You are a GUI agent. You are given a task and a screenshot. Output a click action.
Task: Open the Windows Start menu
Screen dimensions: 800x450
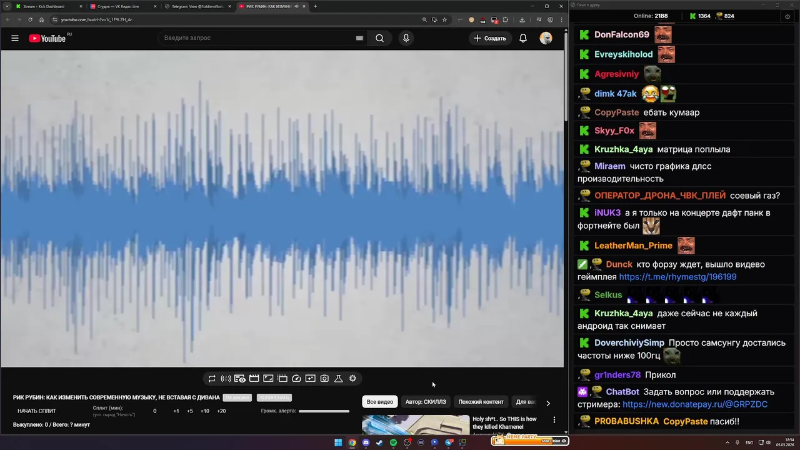pos(338,442)
